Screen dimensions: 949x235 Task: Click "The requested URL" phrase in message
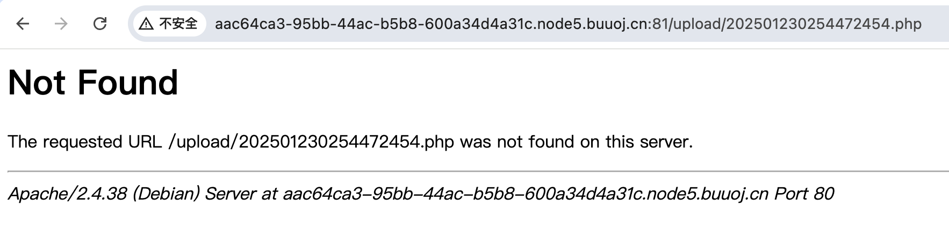point(84,142)
